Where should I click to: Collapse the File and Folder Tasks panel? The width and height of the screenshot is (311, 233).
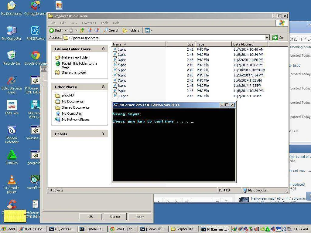point(103,49)
